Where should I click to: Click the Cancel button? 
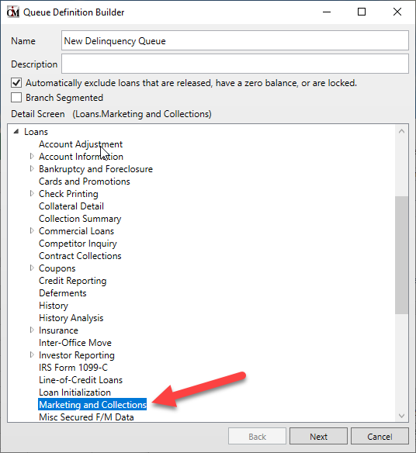tap(380, 436)
